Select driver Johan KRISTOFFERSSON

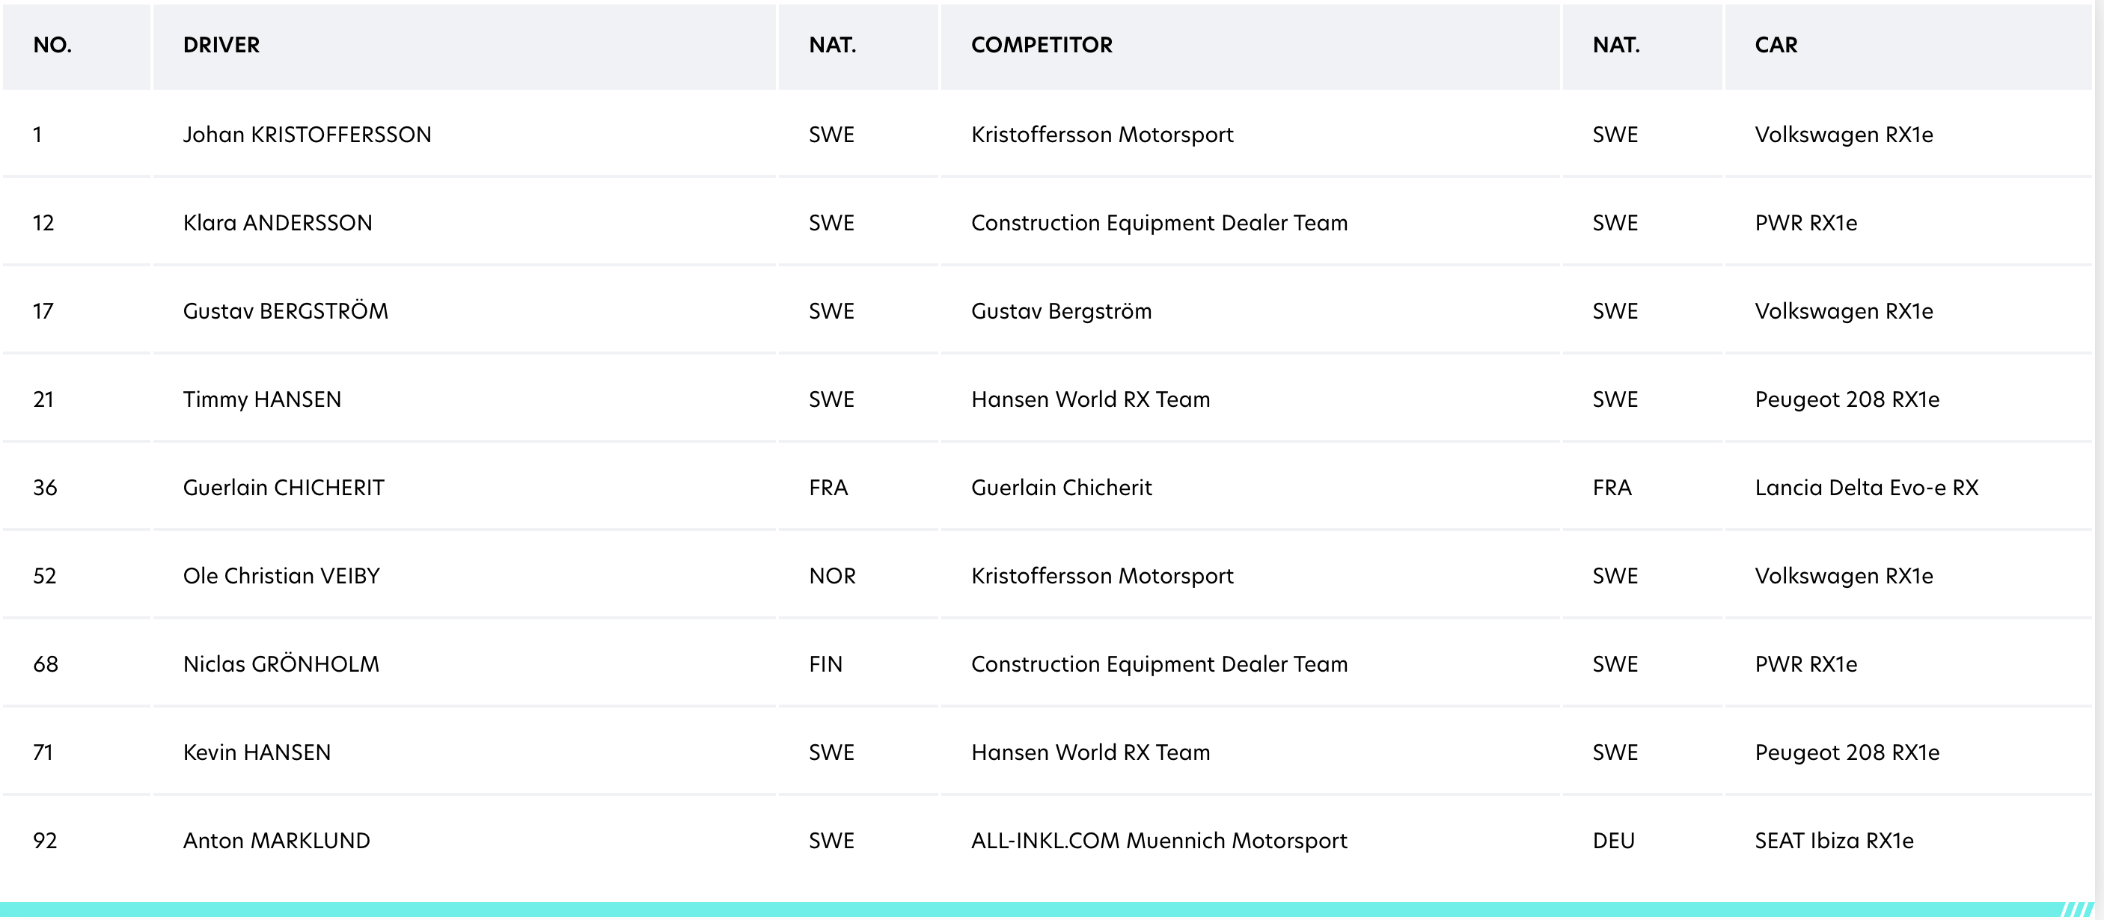pyautogui.click(x=307, y=135)
